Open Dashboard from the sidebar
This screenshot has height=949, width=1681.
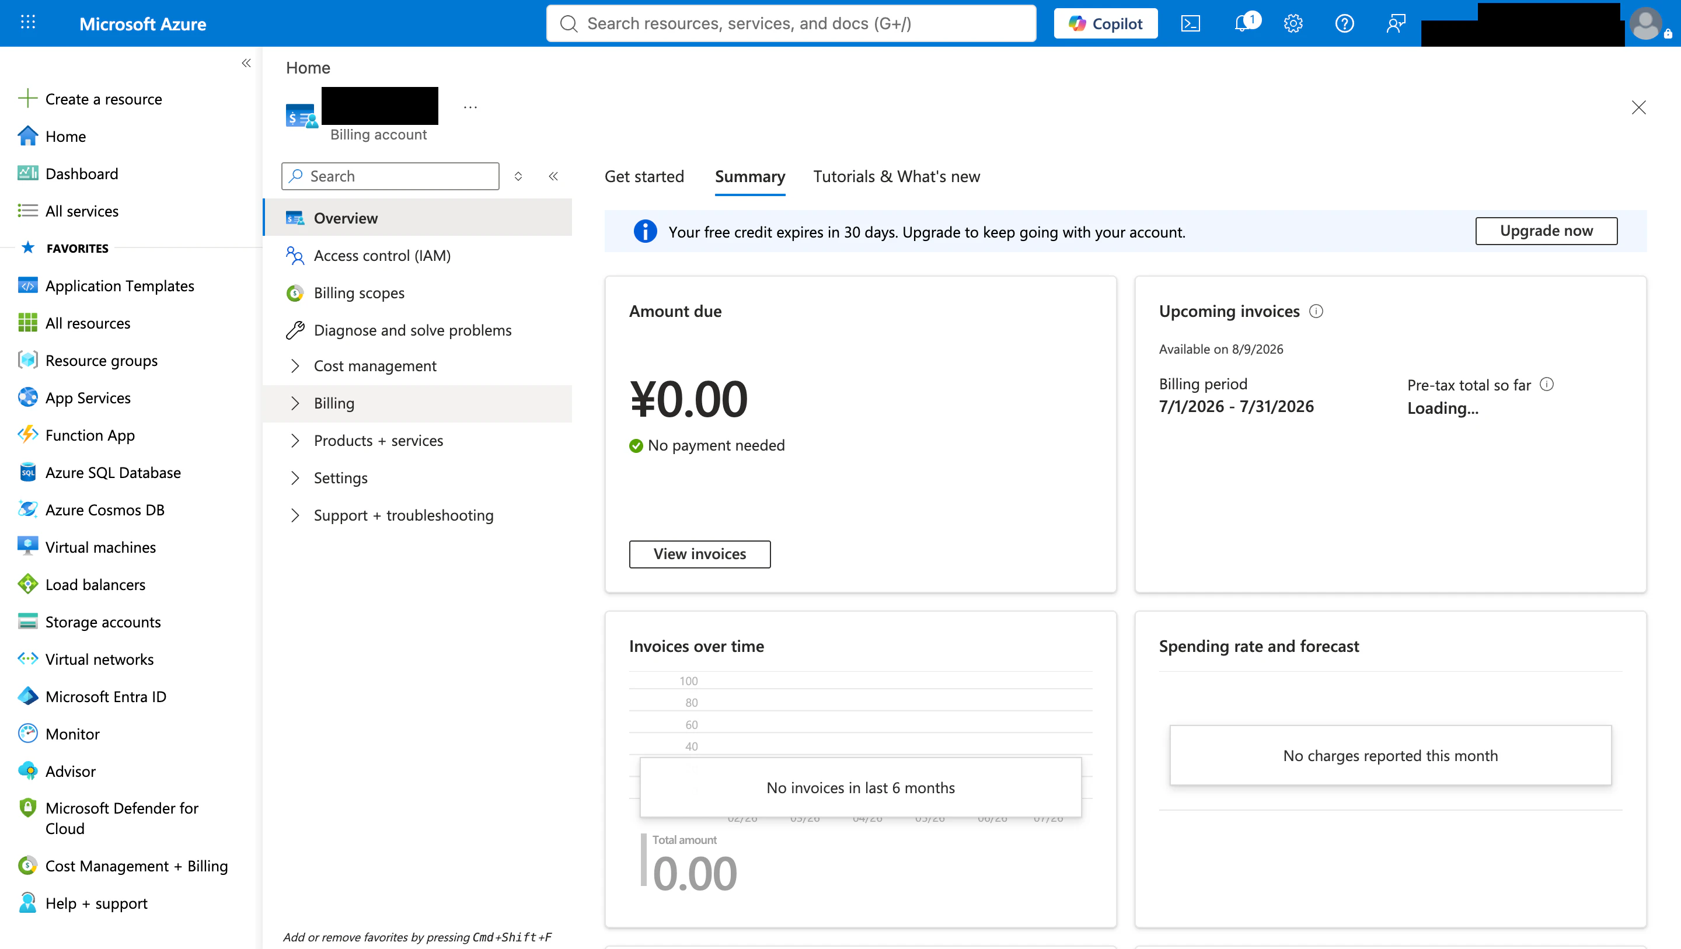(82, 173)
